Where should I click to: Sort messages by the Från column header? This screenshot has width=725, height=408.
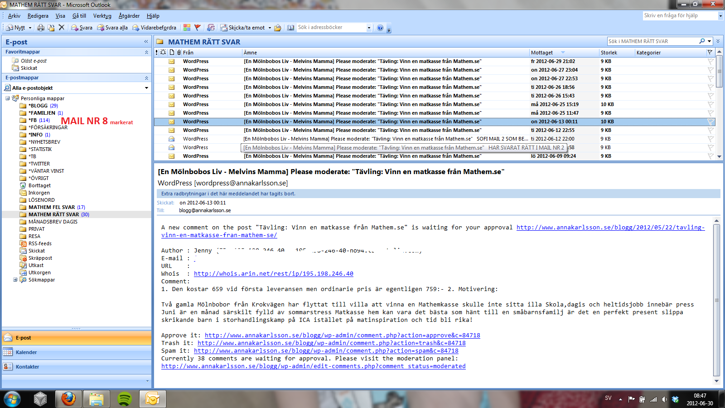[x=212, y=53]
